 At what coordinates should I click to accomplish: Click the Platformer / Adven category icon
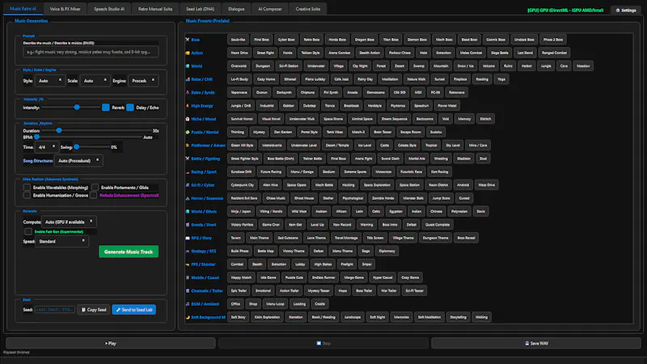click(x=188, y=146)
